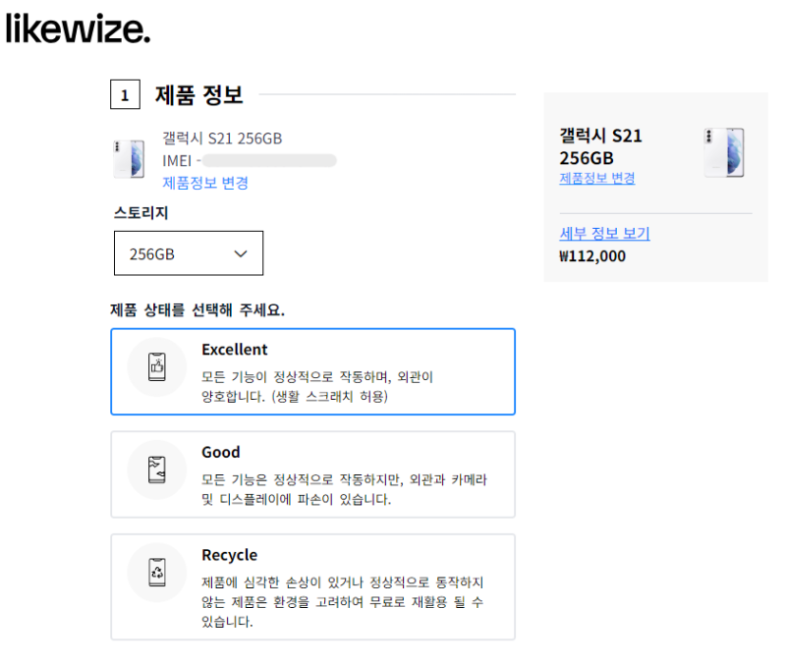Click the storage dropdown chevron arrow
Screen dimensions: 786x664
click(x=242, y=253)
